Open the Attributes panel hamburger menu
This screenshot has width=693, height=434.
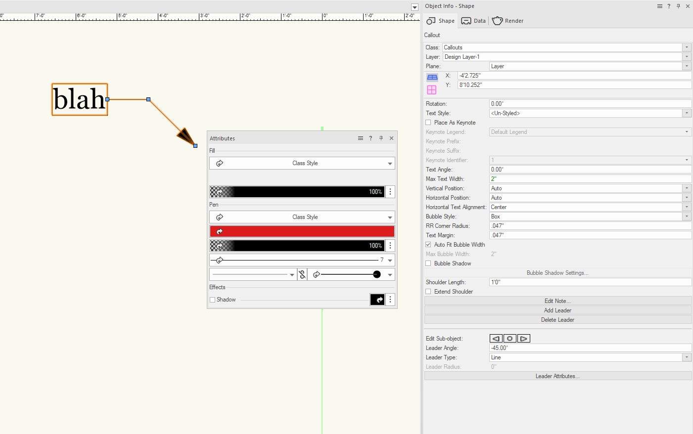(x=361, y=138)
